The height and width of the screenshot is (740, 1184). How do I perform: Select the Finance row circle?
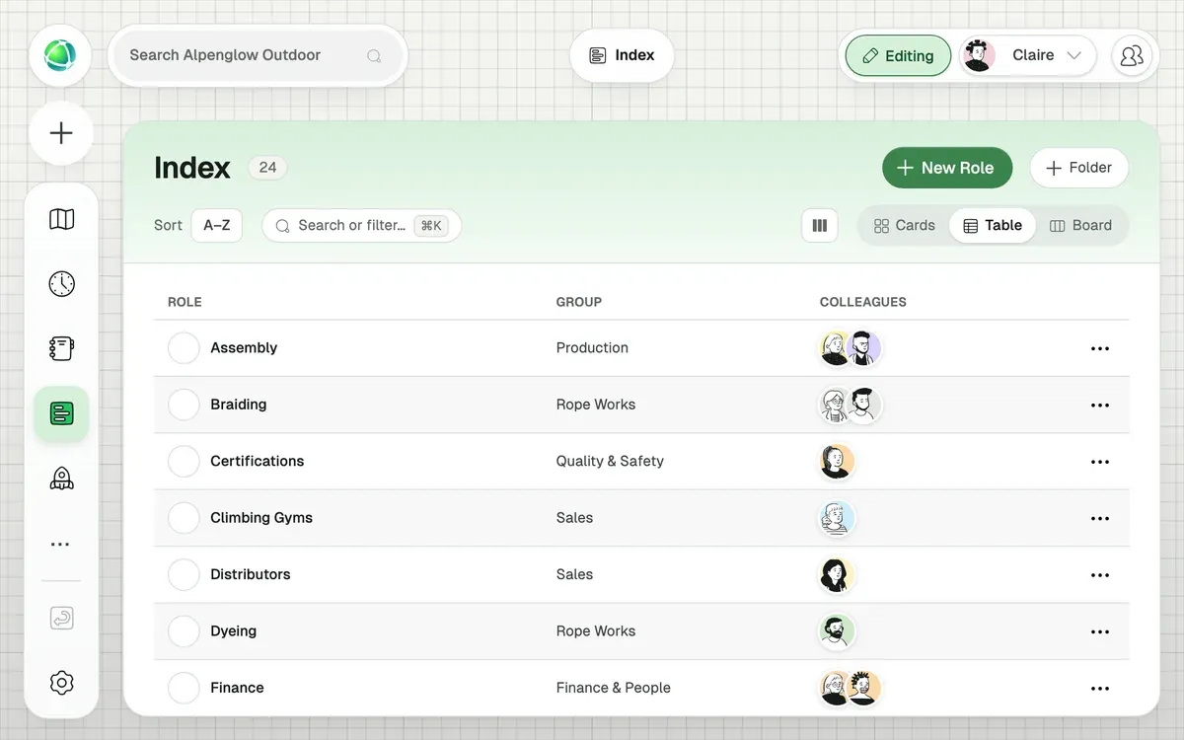[x=184, y=688]
